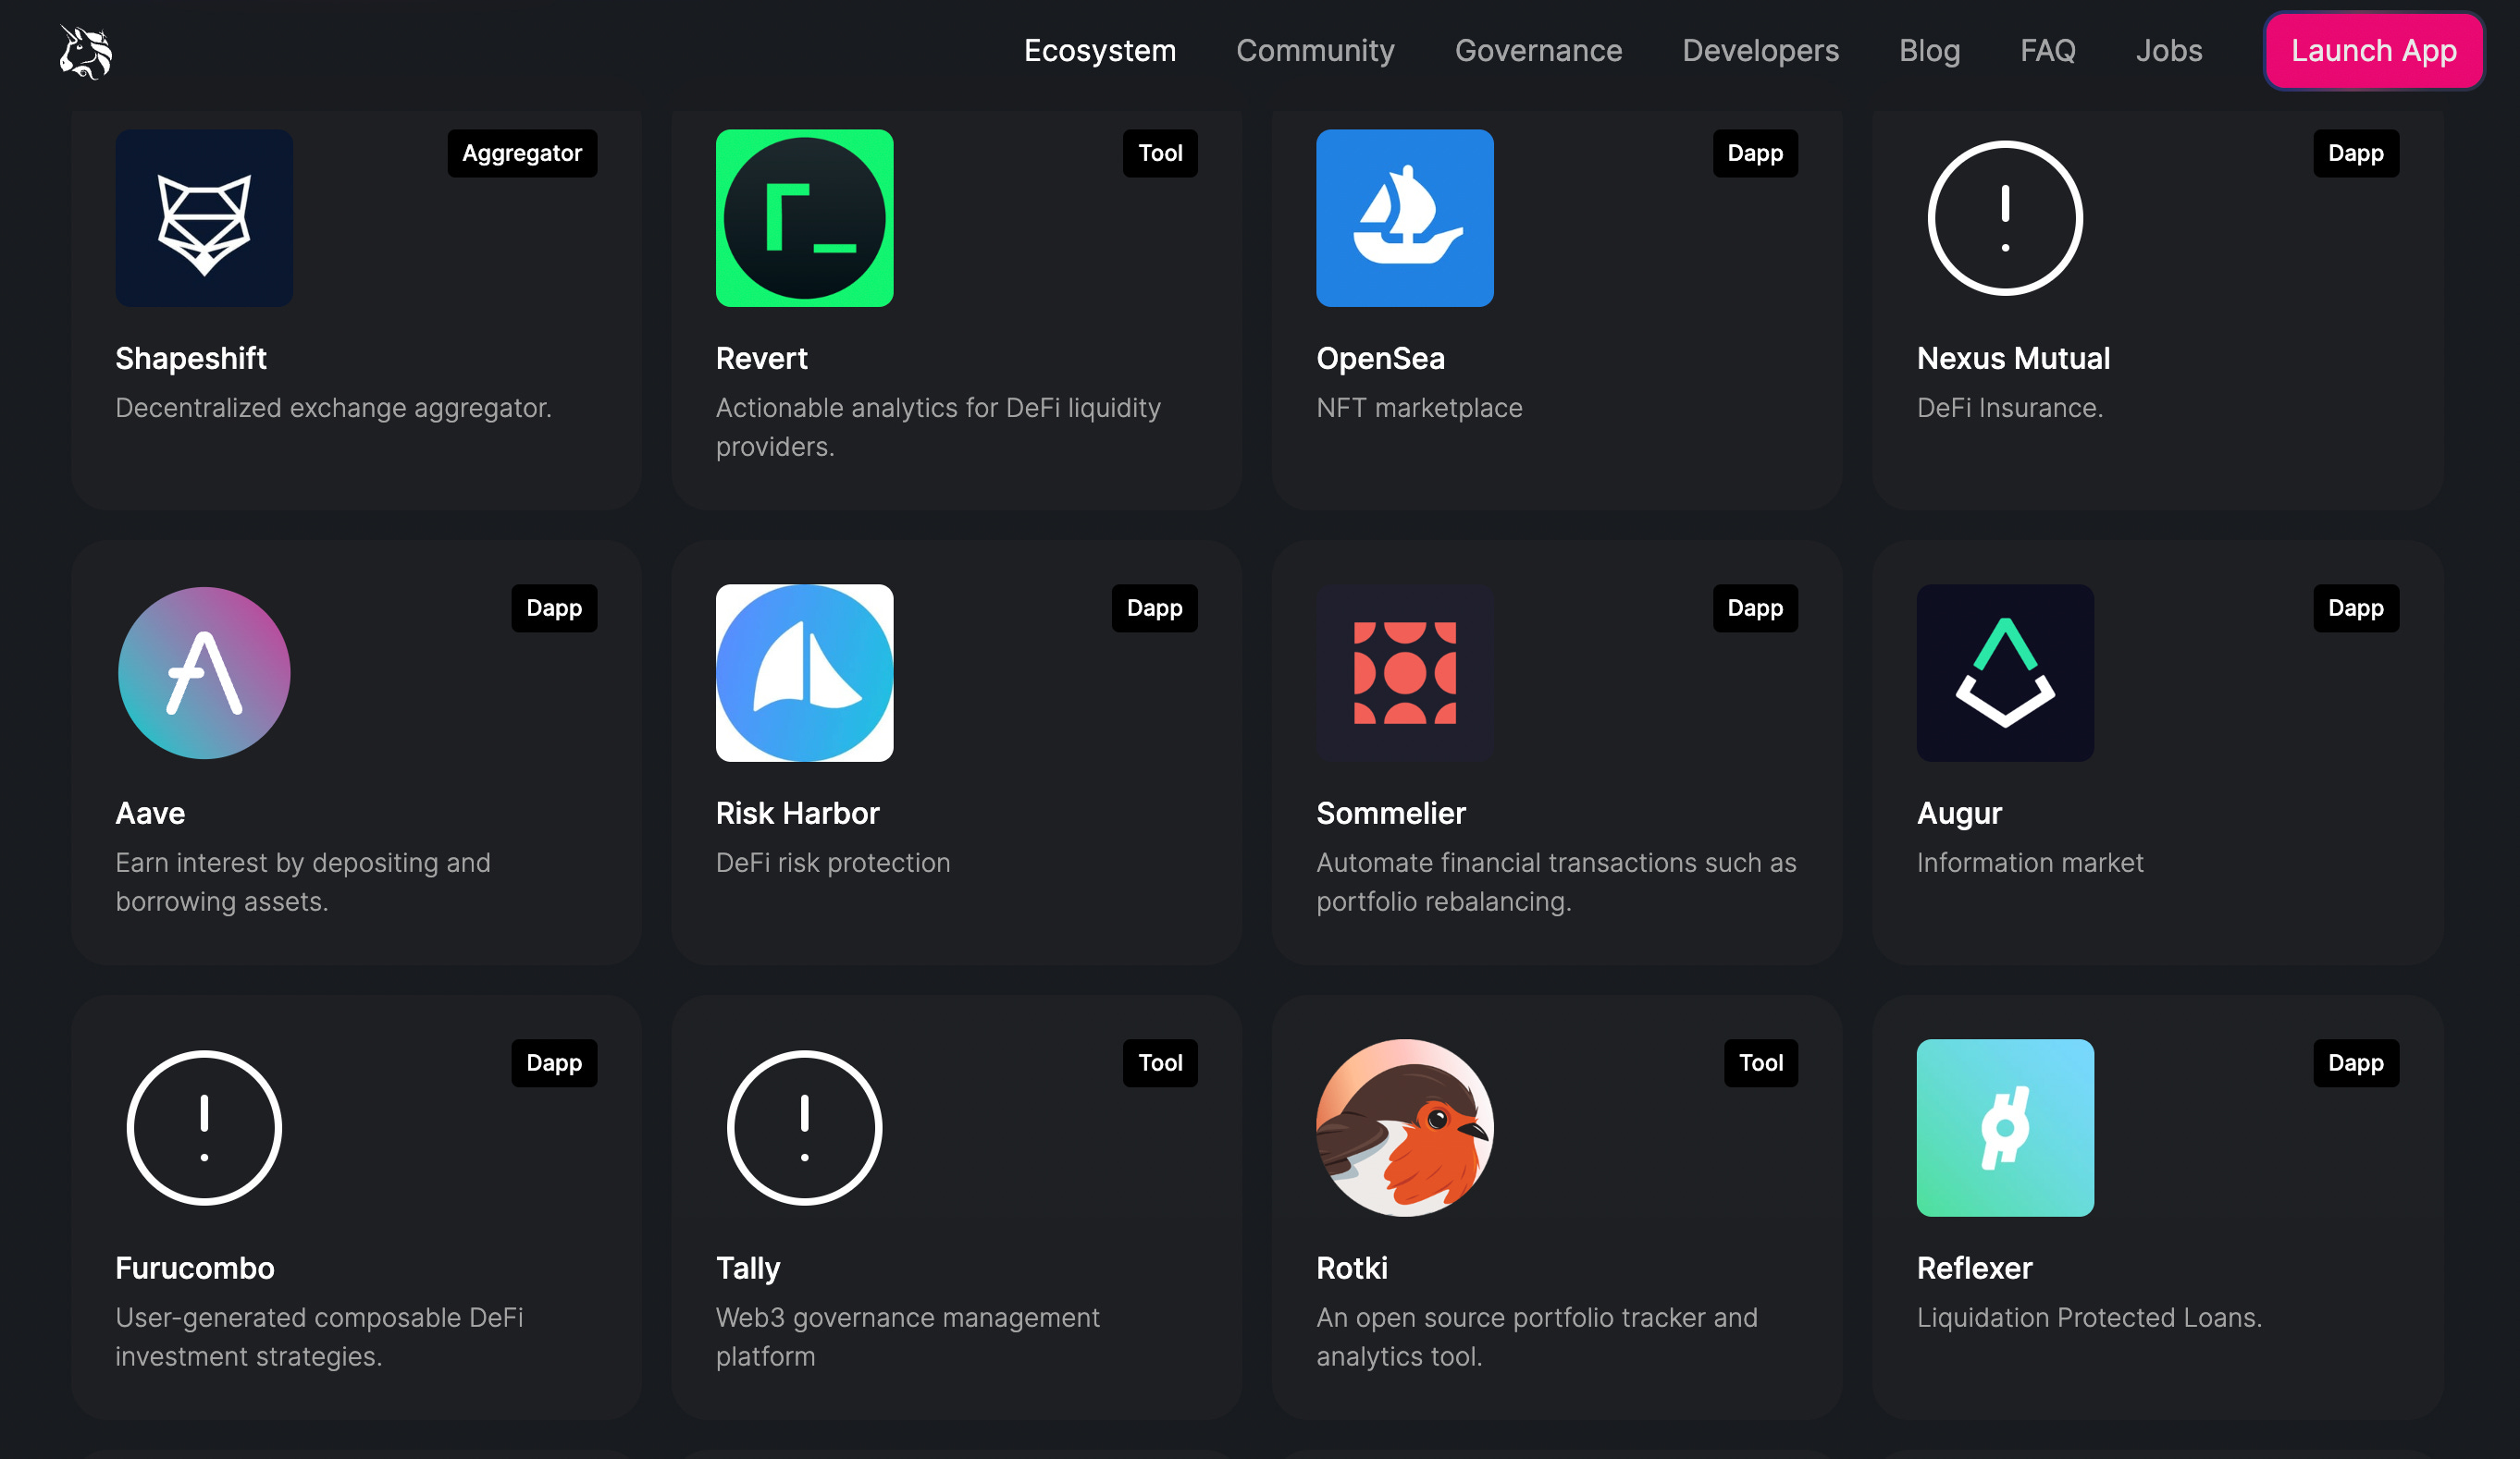
Task: Open the Sommelier red dots logo
Action: tap(1404, 672)
